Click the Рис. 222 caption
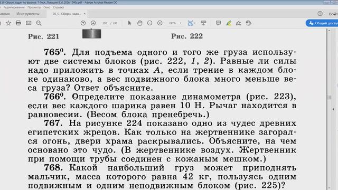This screenshot has height=190, width=338. click(x=187, y=36)
